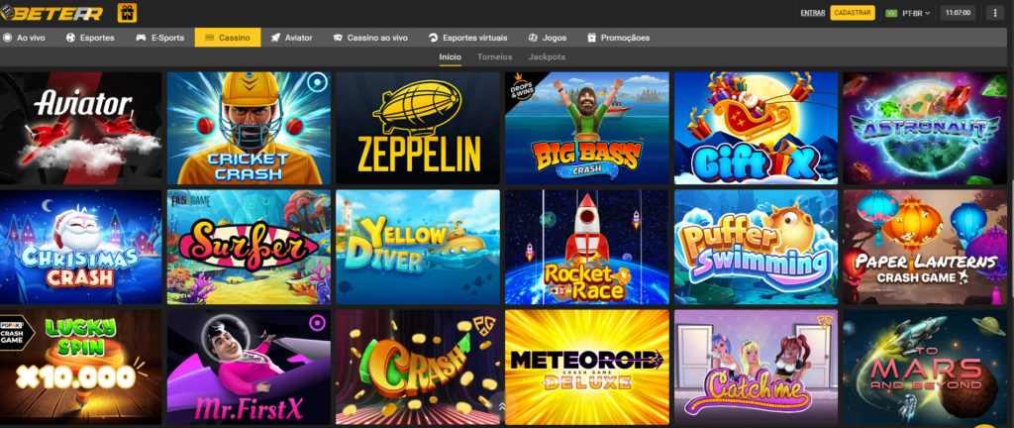This screenshot has width=1014, height=428.
Task: Open Esportes virtuais menu
Action: pos(468,38)
